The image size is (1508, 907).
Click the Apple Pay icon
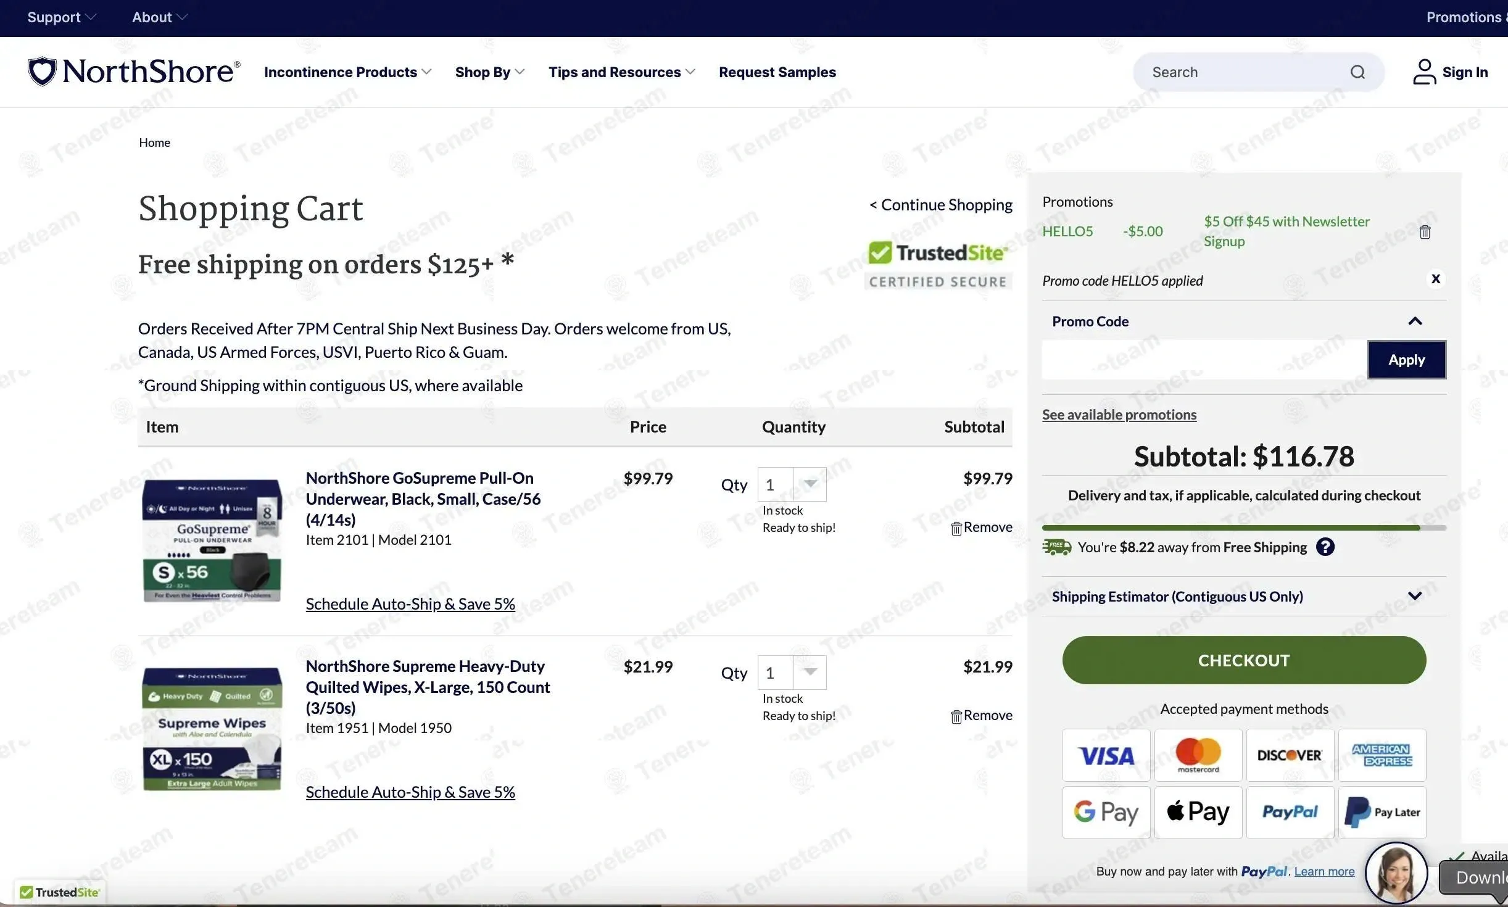click(x=1198, y=813)
